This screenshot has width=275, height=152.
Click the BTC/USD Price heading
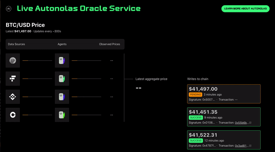(x=25, y=25)
